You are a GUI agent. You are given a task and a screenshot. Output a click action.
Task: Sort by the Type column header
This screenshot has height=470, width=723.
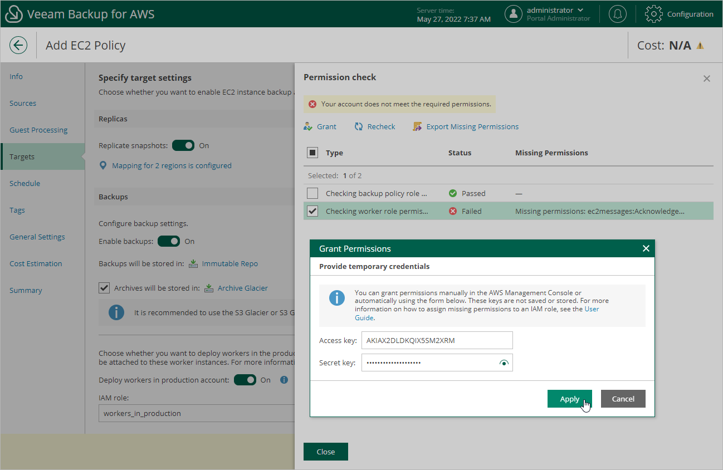click(x=334, y=153)
